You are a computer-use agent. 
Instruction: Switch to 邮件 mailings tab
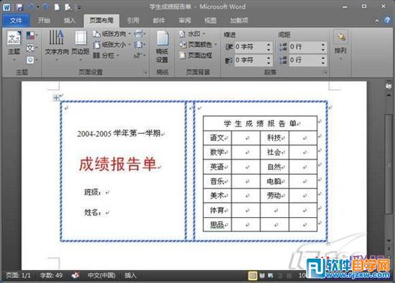click(159, 20)
